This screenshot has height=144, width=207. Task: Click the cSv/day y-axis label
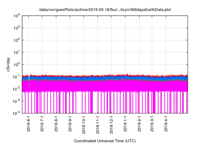(x=8, y=64)
